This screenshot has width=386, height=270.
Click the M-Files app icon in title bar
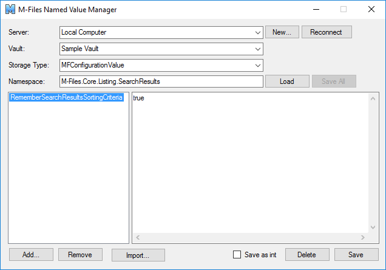[x=10, y=9]
